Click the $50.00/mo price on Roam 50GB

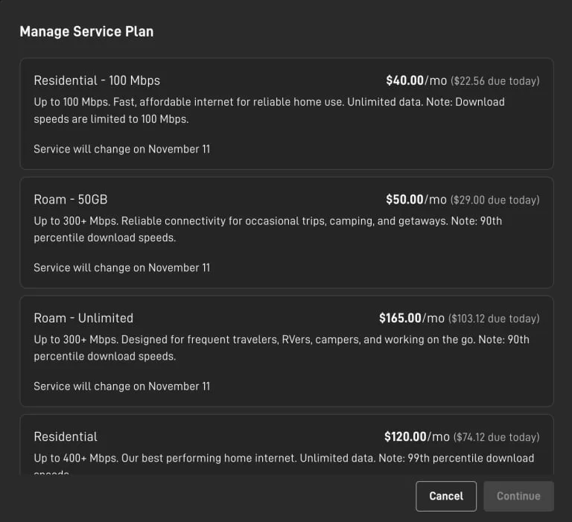tap(416, 200)
